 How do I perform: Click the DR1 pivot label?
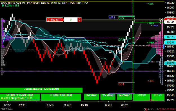(121, 40)
